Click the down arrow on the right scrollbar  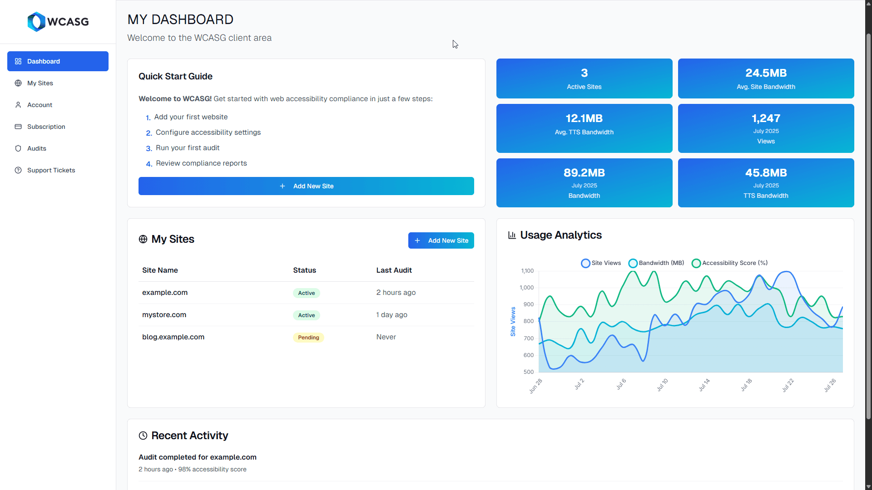(x=868, y=486)
